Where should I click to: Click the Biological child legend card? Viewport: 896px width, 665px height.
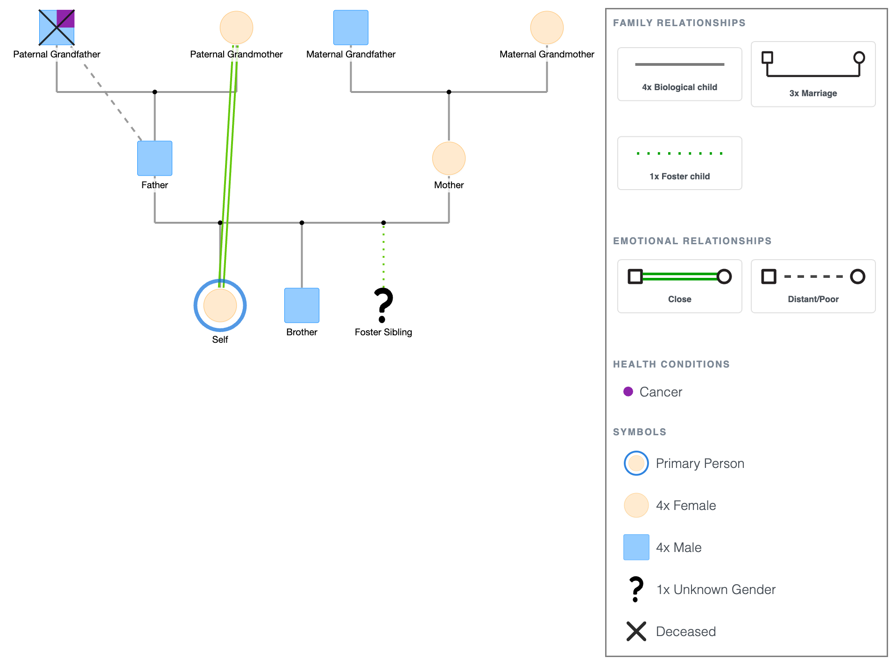679,74
